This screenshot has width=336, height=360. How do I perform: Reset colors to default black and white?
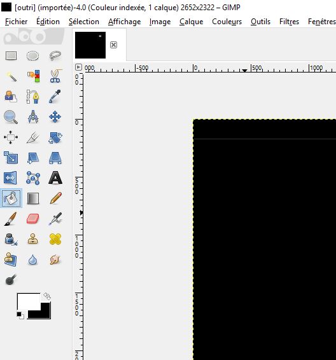tap(20, 315)
